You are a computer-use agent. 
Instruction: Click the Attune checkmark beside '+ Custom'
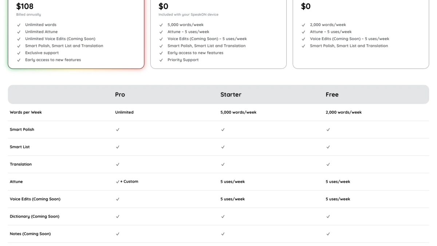point(118,181)
